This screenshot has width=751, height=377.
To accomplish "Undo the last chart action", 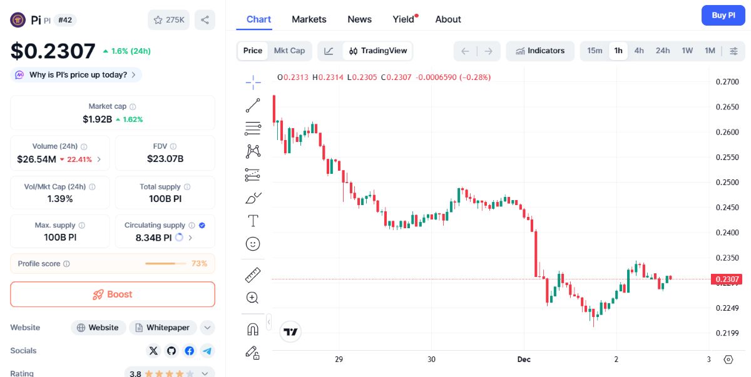I will click(x=465, y=51).
